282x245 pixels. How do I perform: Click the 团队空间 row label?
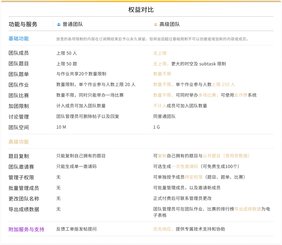[x=19, y=127]
